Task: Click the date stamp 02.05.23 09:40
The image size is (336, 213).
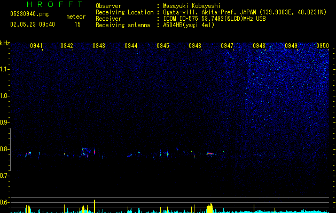Action: 33,24
